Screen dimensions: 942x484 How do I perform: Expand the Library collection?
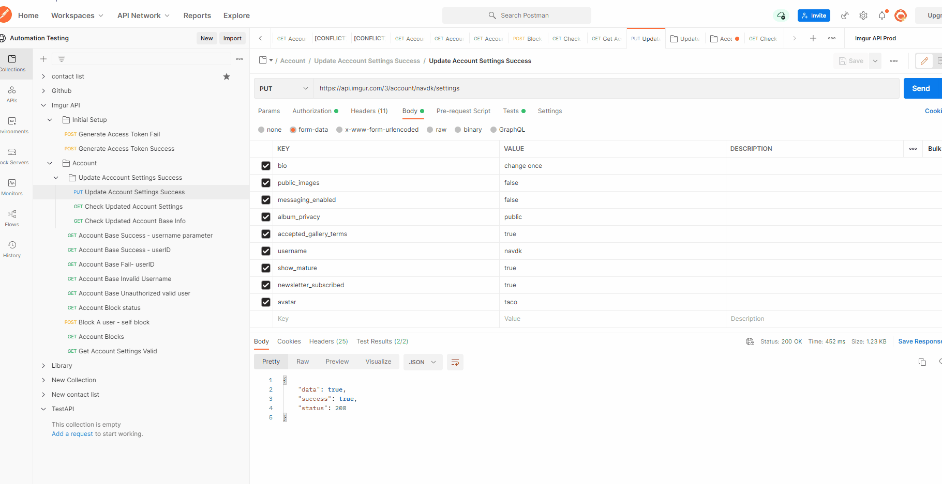click(x=43, y=366)
